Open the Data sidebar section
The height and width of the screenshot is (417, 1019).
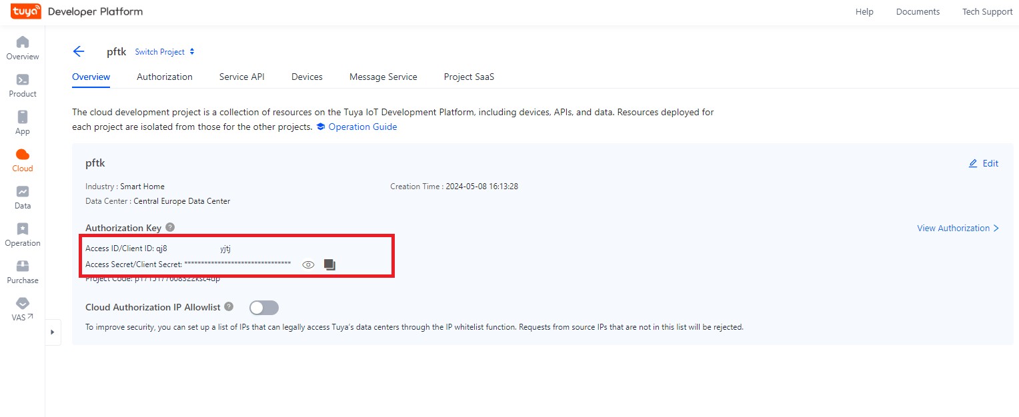pos(23,192)
